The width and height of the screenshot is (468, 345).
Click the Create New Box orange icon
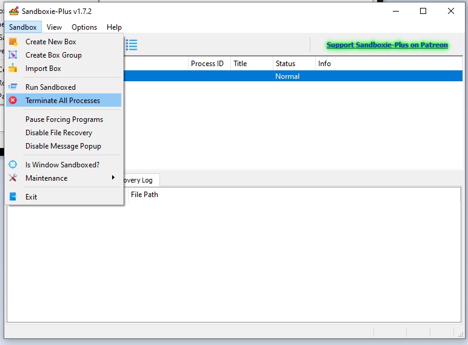point(13,42)
